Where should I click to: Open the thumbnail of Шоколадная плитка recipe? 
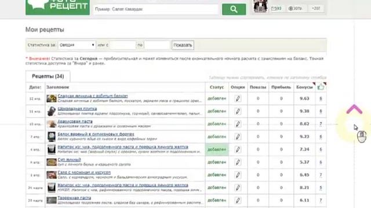click(52, 111)
